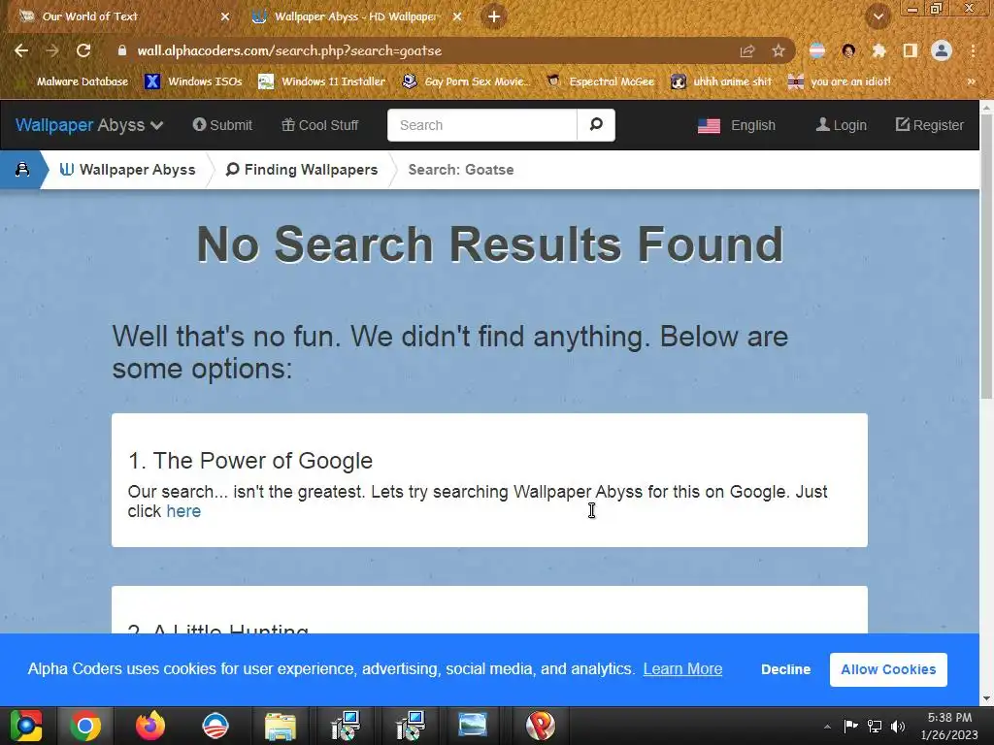Click the Alpha Coders home icon in breadcrumb
Viewport: 994px width, 745px height.
(x=22, y=169)
